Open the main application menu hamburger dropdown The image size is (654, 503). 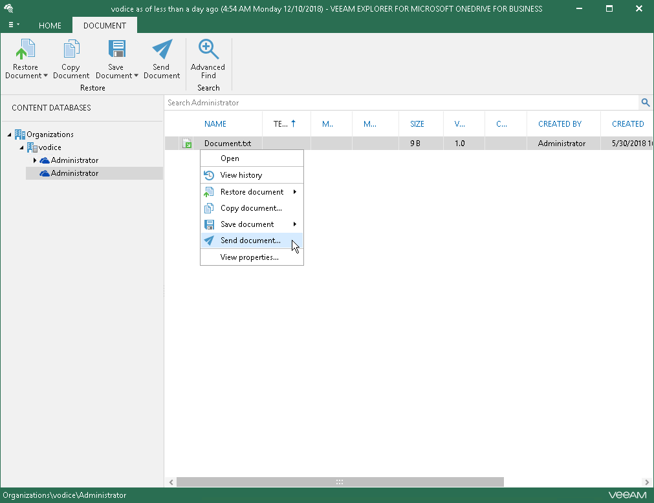14,25
